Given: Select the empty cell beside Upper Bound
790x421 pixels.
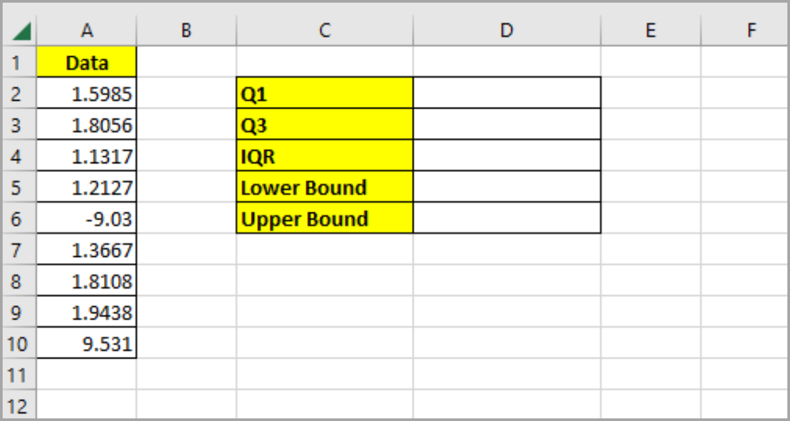Looking at the screenshot, I should coord(506,218).
